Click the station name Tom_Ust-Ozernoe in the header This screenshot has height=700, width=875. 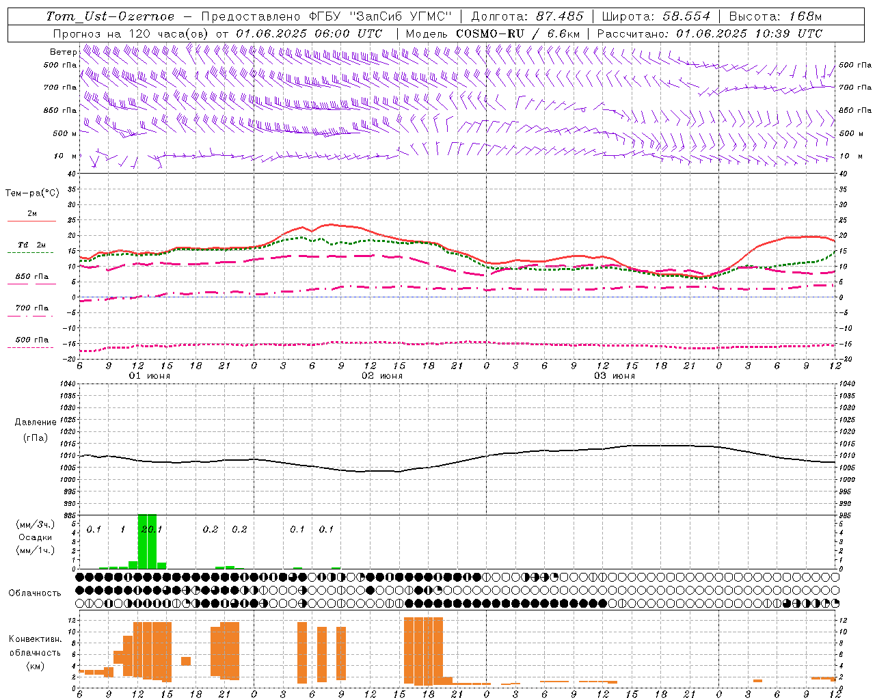point(110,16)
